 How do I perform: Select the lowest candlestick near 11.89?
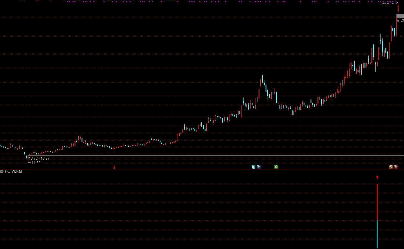27,157
